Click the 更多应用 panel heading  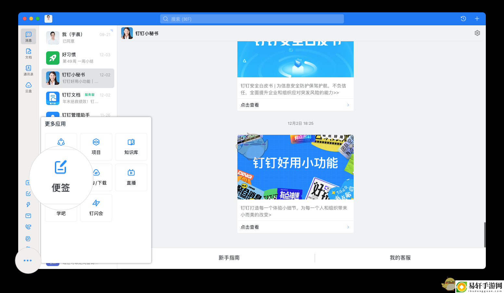[55, 124]
